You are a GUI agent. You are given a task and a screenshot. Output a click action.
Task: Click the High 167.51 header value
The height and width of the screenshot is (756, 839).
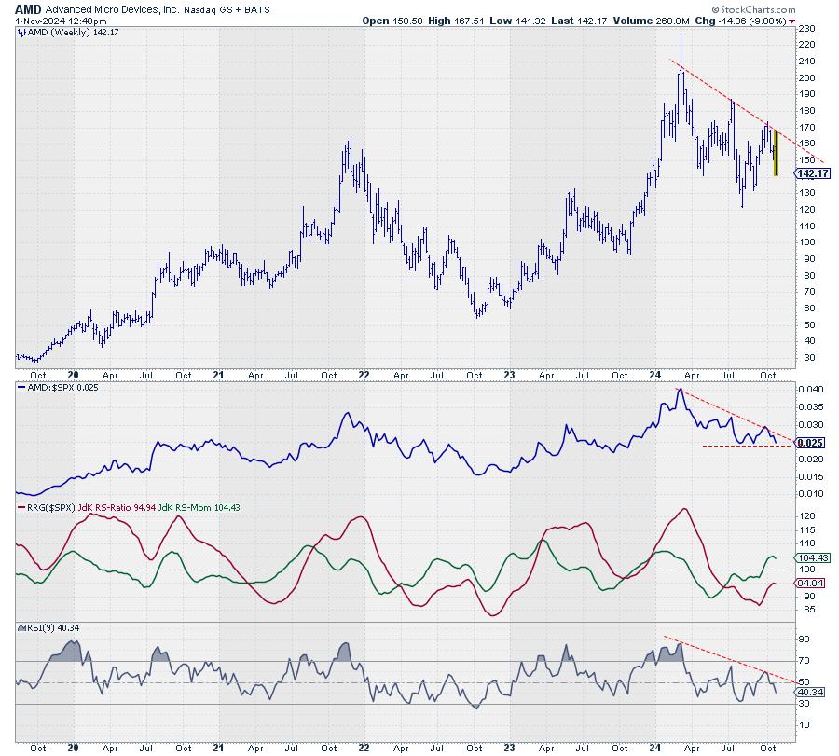pyautogui.click(x=456, y=21)
